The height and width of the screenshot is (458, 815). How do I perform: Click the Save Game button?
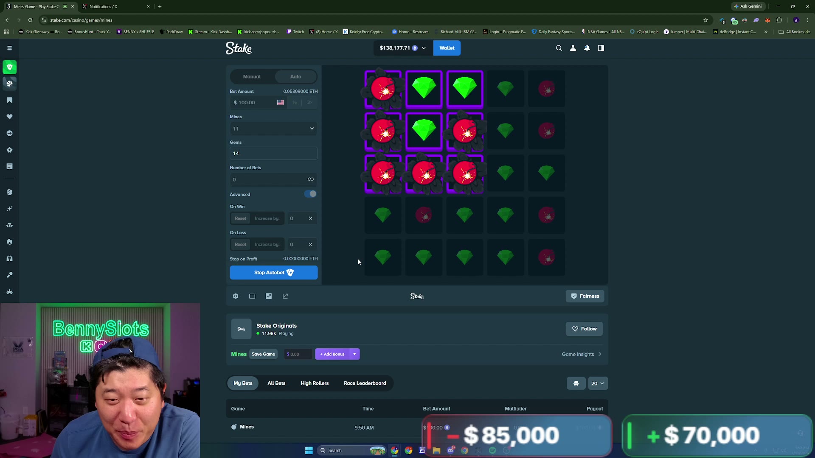pyautogui.click(x=264, y=354)
